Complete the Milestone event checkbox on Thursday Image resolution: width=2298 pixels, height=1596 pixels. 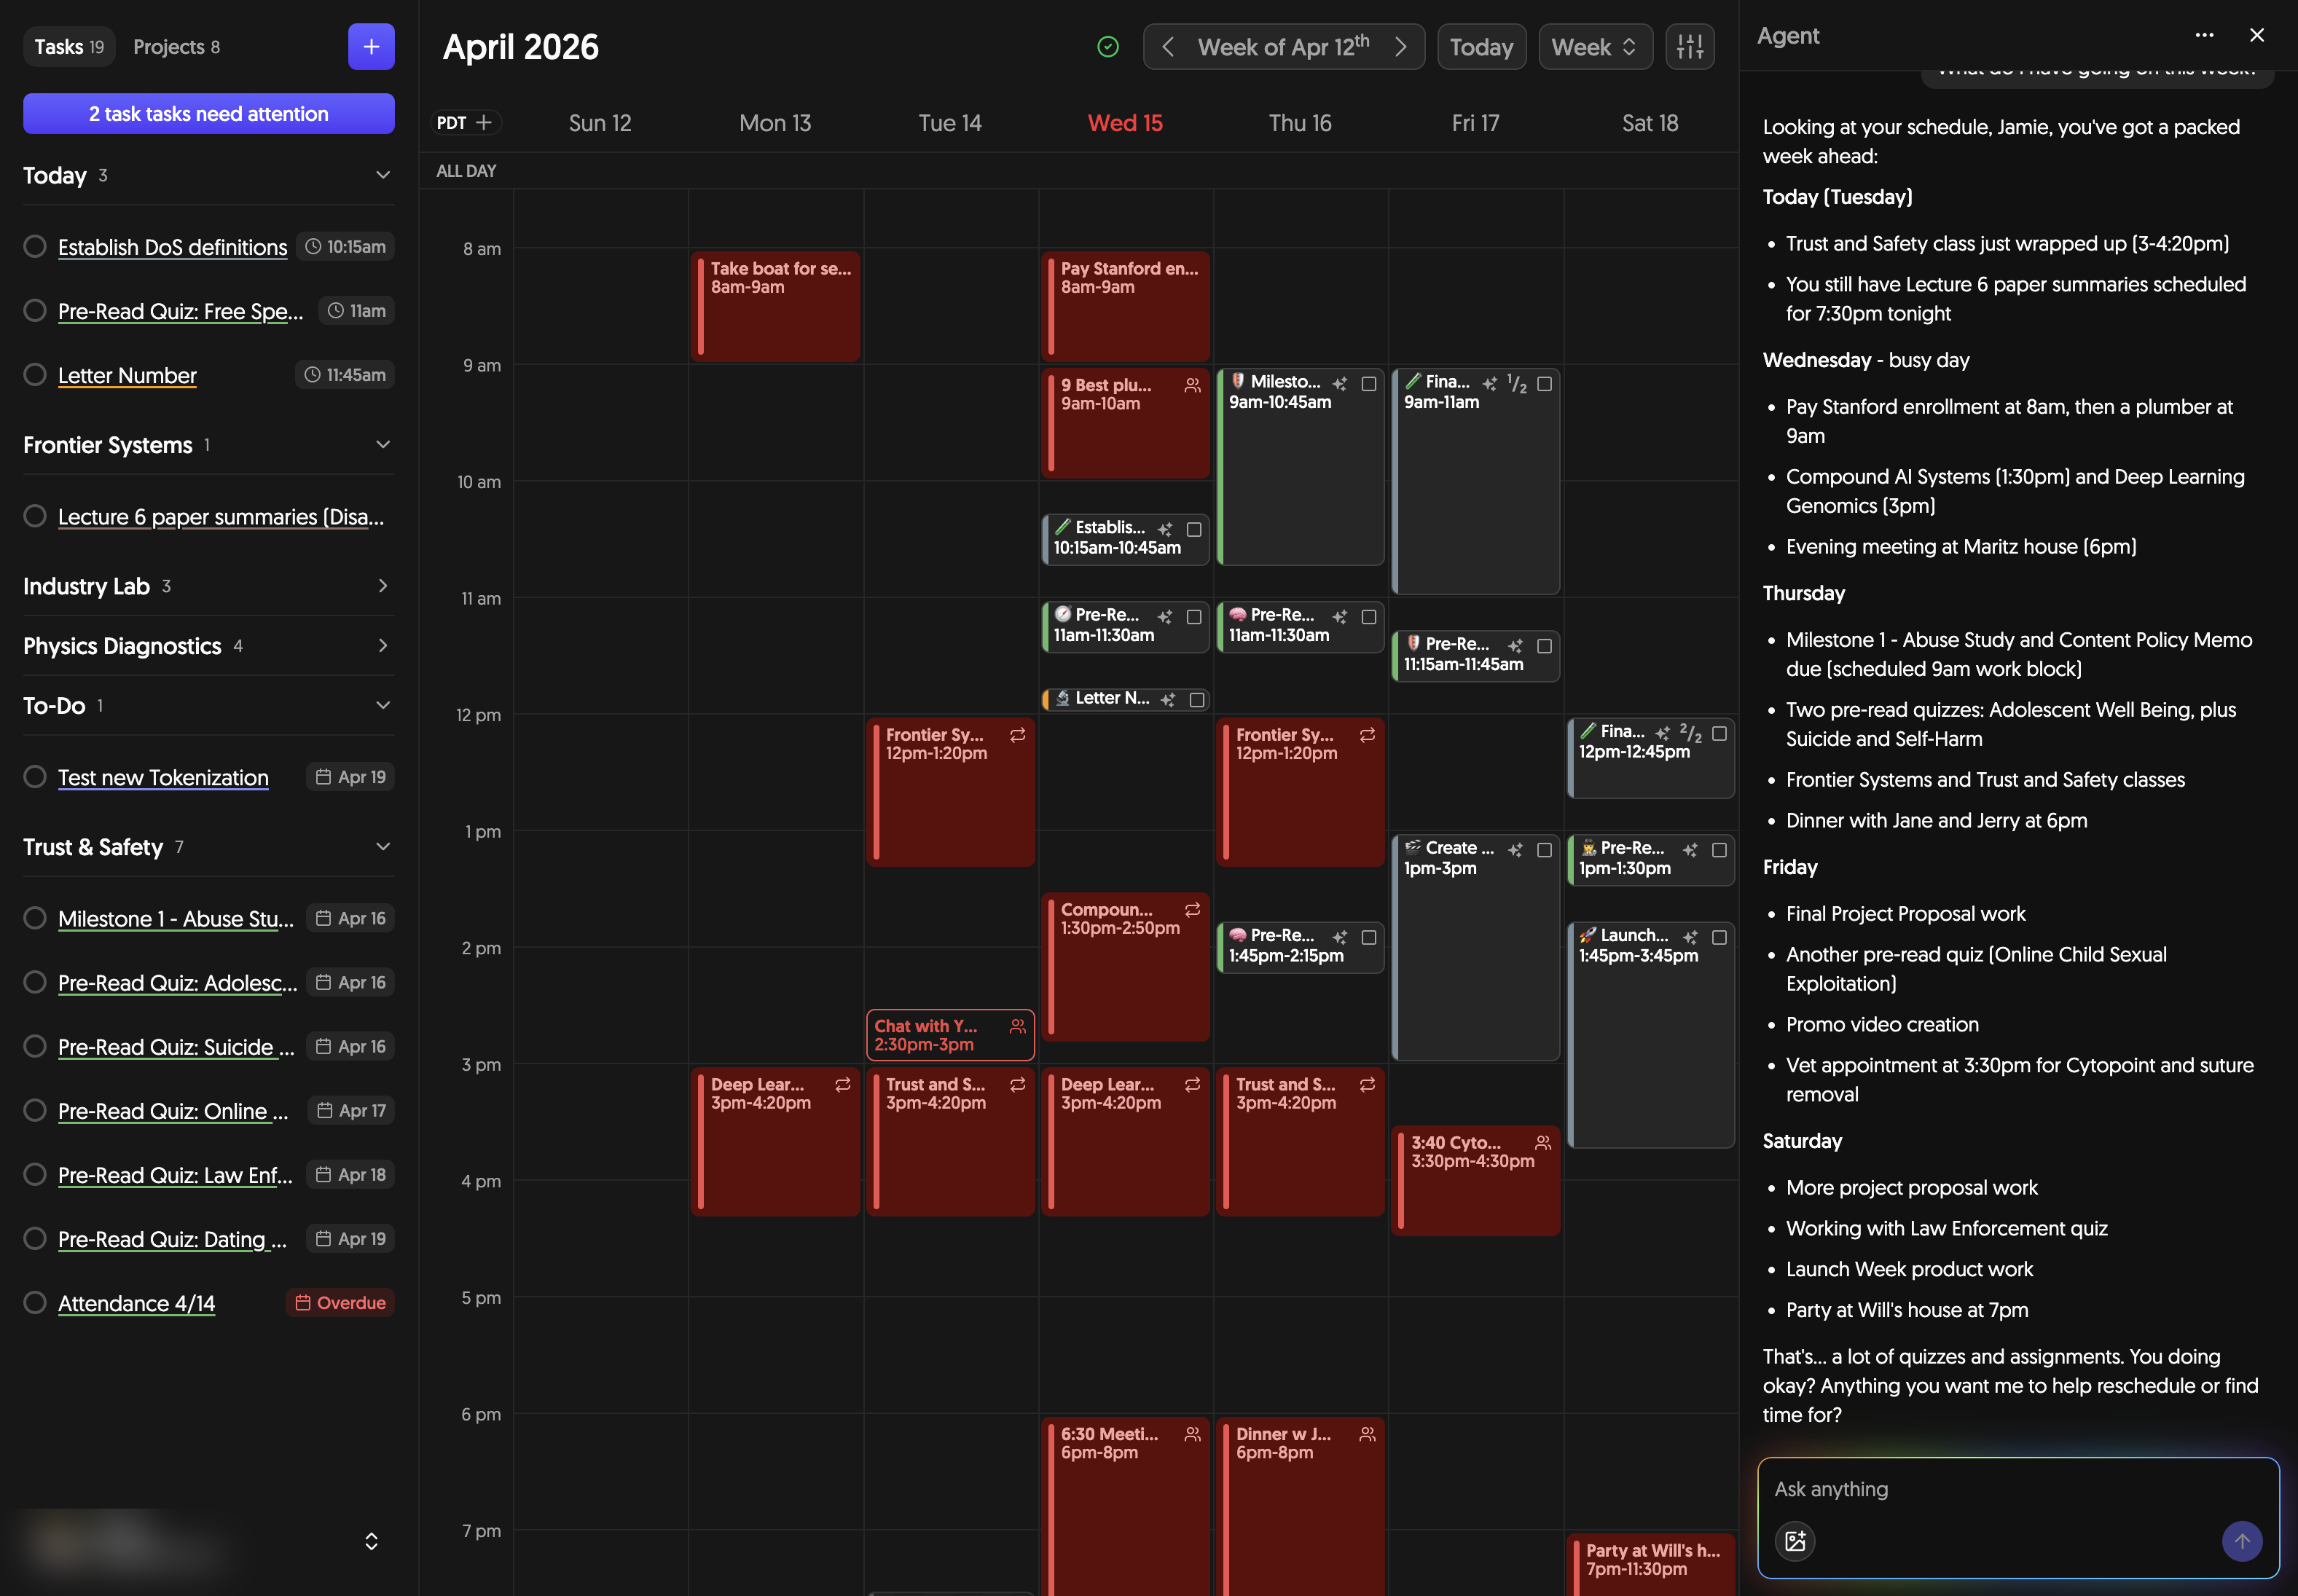click(x=1368, y=383)
